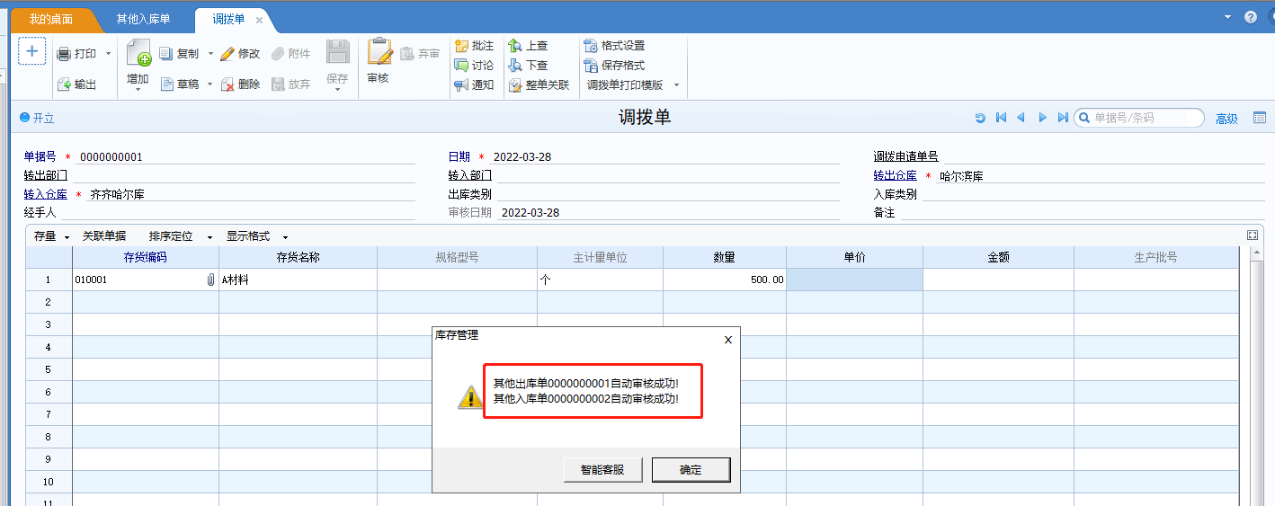Click the 010001 inventory code cell

146,280
